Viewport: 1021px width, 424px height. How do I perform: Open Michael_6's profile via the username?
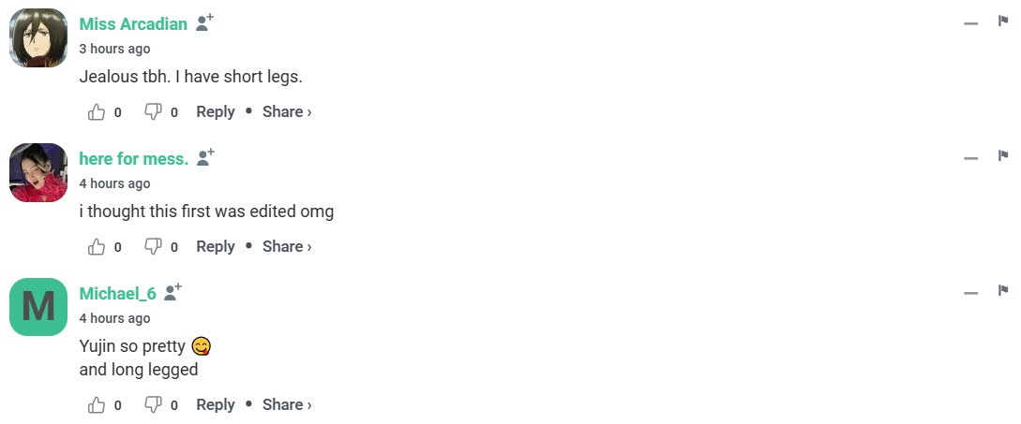click(118, 293)
